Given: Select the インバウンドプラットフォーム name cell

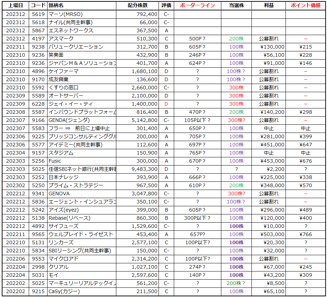Looking at the screenshot, I should click(x=82, y=112).
